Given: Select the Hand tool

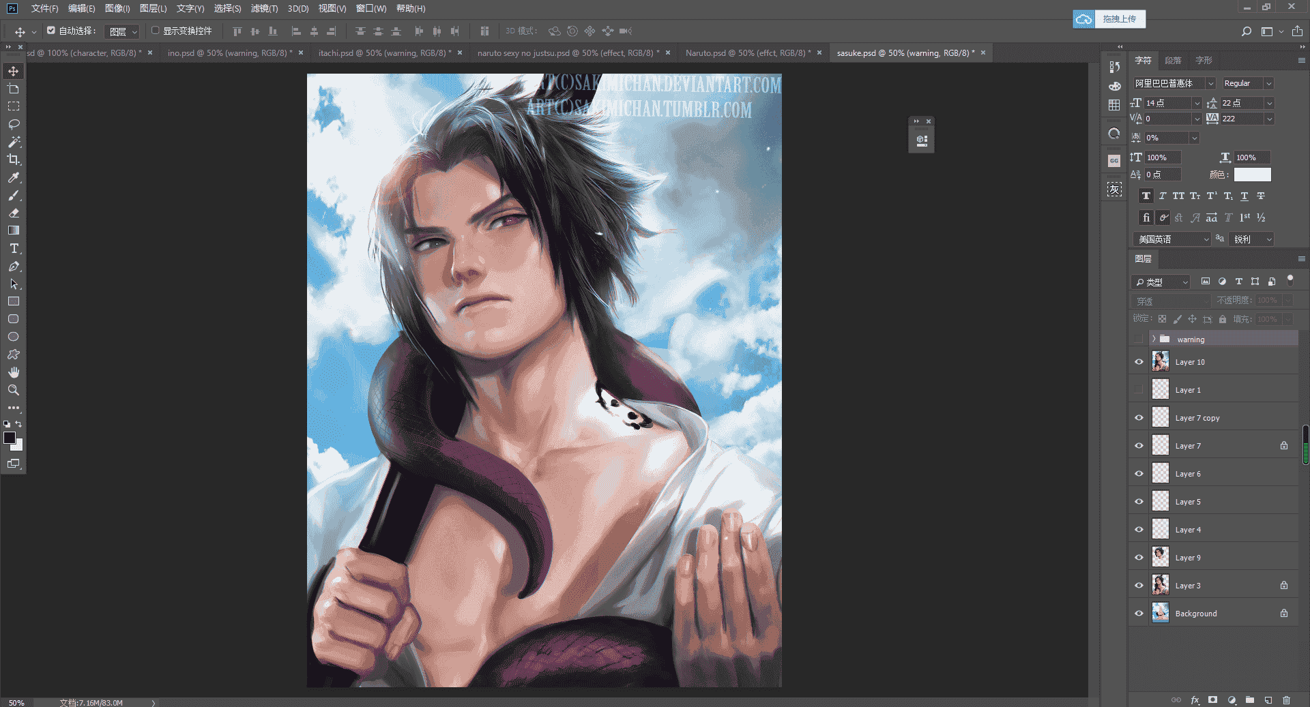Looking at the screenshot, I should pyautogui.click(x=13, y=372).
